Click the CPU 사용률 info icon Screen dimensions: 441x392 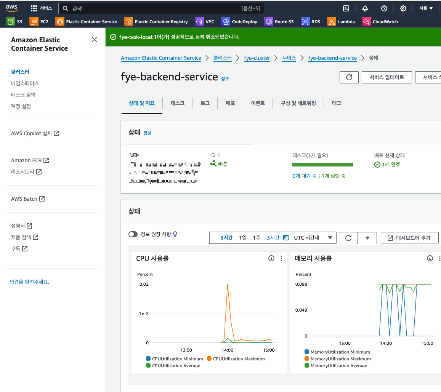point(271,258)
